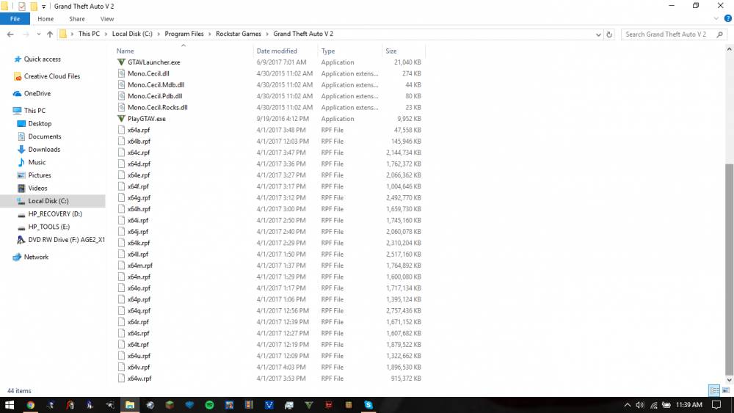Select GTAVLauncher.exe application icon
The height and width of the screenshot is (413, 734).
click(x=121, y=62)
